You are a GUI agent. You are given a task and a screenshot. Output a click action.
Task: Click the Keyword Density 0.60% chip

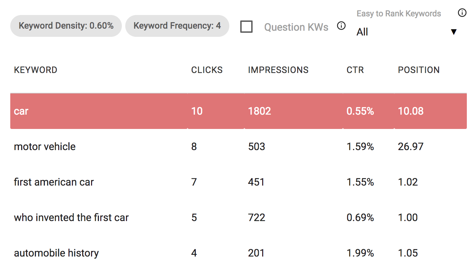click(x=66, y=26)
